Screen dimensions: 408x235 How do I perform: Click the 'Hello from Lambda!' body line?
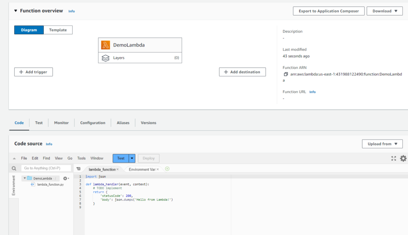(x=137, y=200)
